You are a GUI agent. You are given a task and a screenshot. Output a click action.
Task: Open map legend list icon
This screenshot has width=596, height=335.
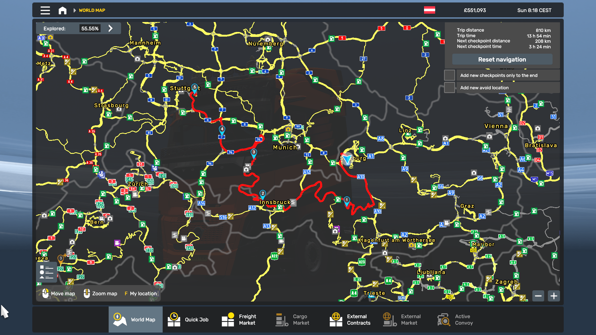click(x=47, y=272)
